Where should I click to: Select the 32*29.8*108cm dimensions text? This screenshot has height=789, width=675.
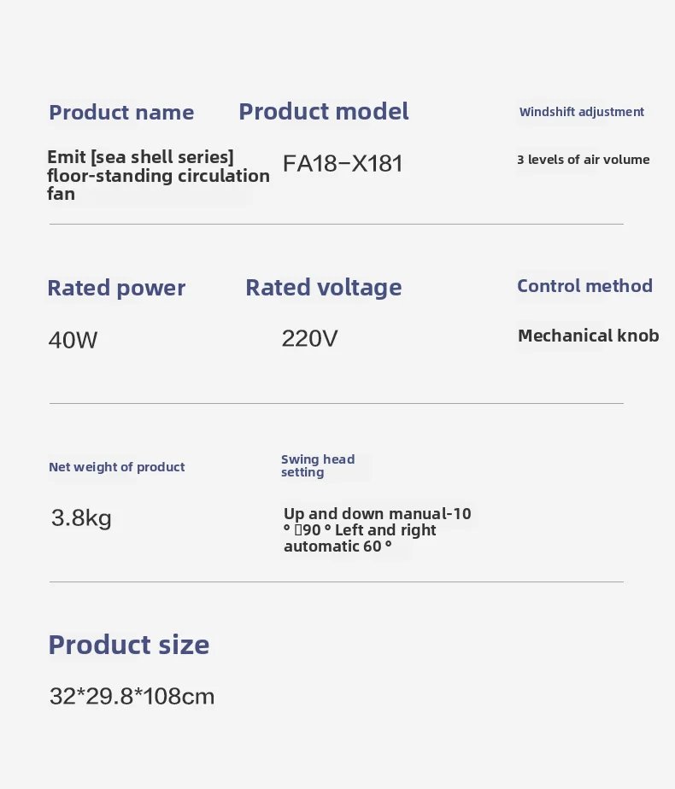click(132, 696)
